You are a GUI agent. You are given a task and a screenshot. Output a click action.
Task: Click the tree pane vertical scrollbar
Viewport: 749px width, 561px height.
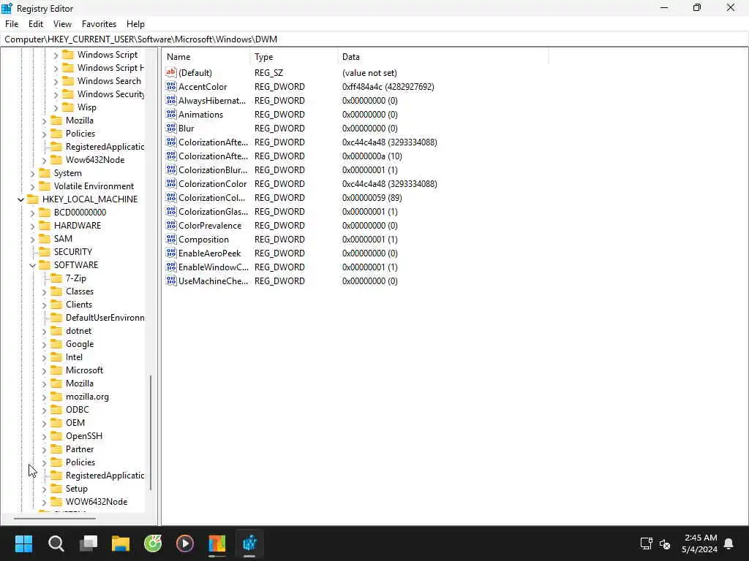click(x=151, y=432)
